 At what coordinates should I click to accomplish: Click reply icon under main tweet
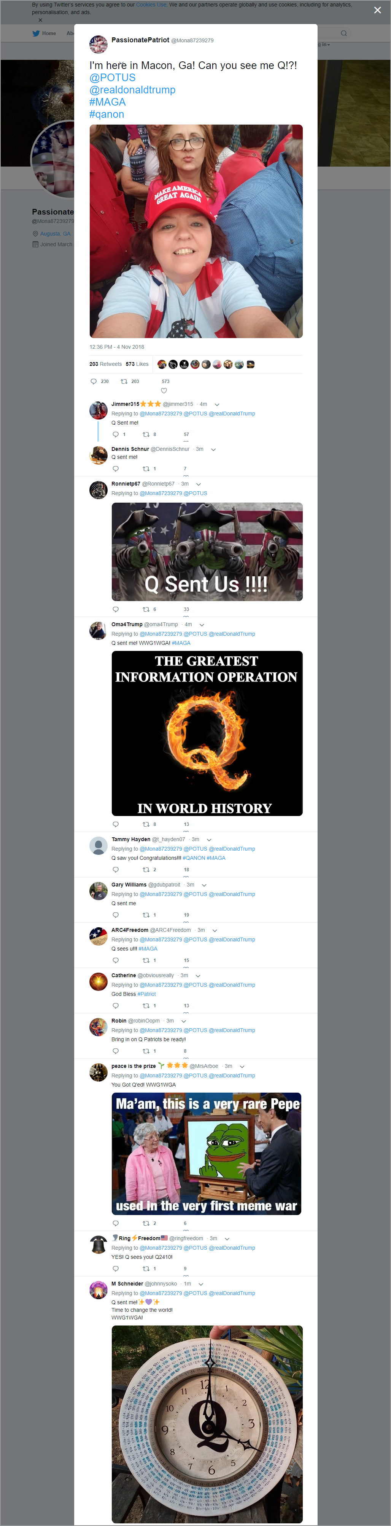(x=94, y=381)
